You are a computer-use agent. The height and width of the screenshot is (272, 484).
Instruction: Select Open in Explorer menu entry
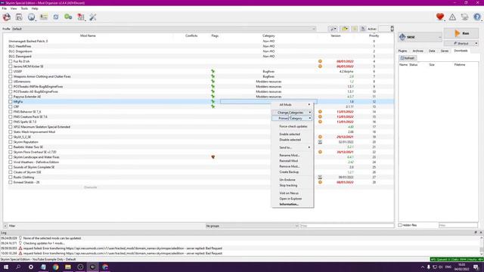point(293,199)
